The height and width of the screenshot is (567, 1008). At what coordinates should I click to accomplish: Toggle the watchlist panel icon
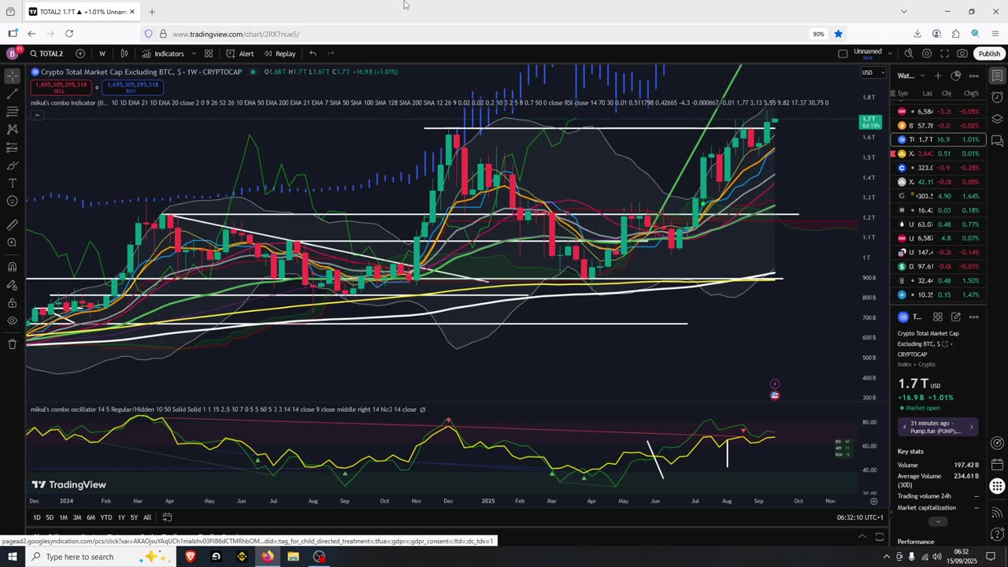[x=997, y=76]
